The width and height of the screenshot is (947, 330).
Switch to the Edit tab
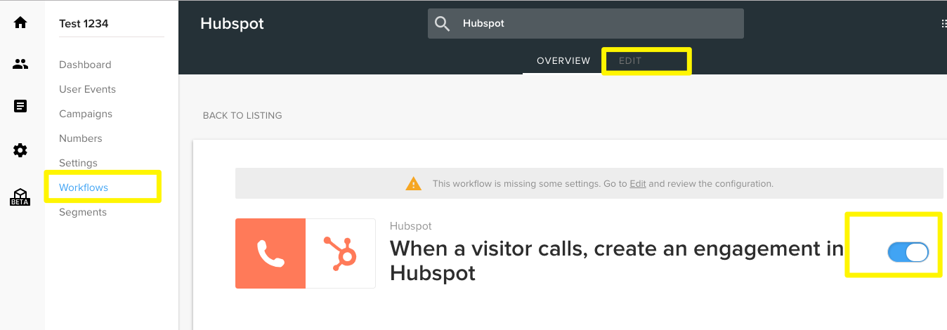[630, 61]
